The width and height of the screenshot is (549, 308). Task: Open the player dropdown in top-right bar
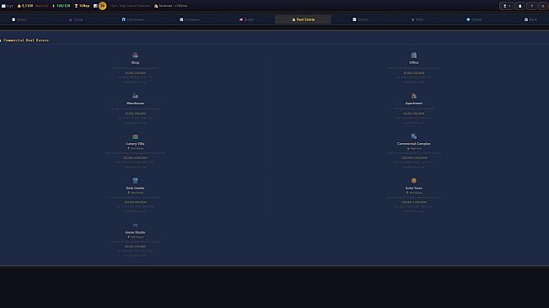506,6
